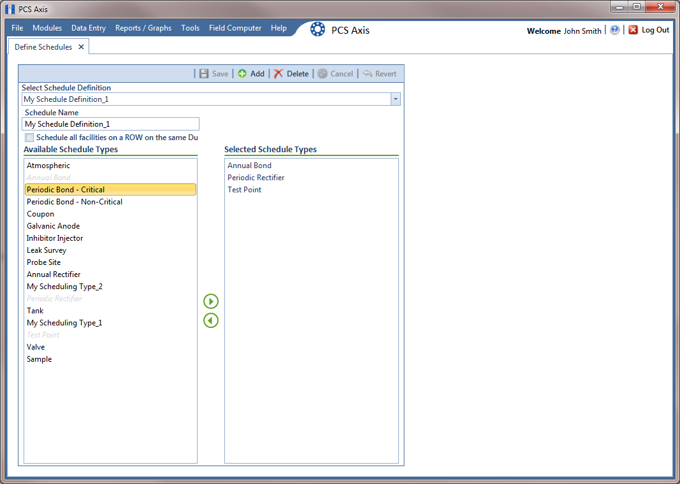Open the Field Computer menu

(235, 28)
